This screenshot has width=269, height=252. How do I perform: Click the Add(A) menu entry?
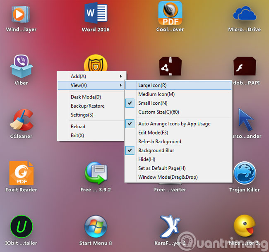tap(92, 76)
